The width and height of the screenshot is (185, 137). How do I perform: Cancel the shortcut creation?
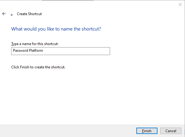click(x=170, y=131)
